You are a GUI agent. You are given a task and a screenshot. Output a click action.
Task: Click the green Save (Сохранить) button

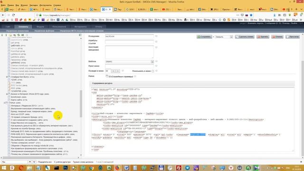204,37
